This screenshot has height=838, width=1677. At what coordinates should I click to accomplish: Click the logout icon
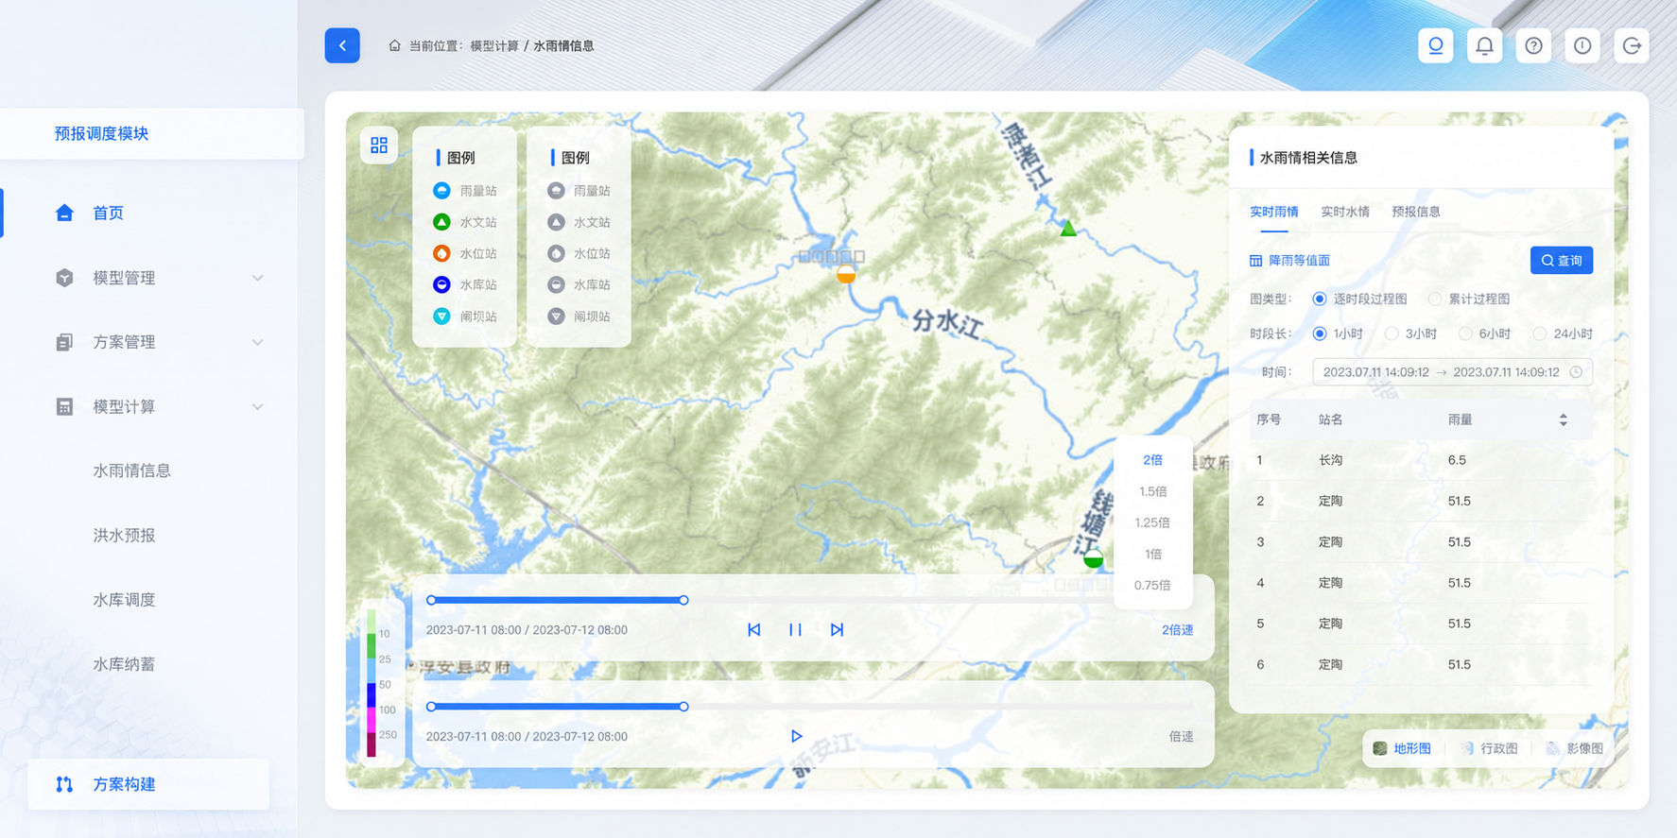(1632, 45)
